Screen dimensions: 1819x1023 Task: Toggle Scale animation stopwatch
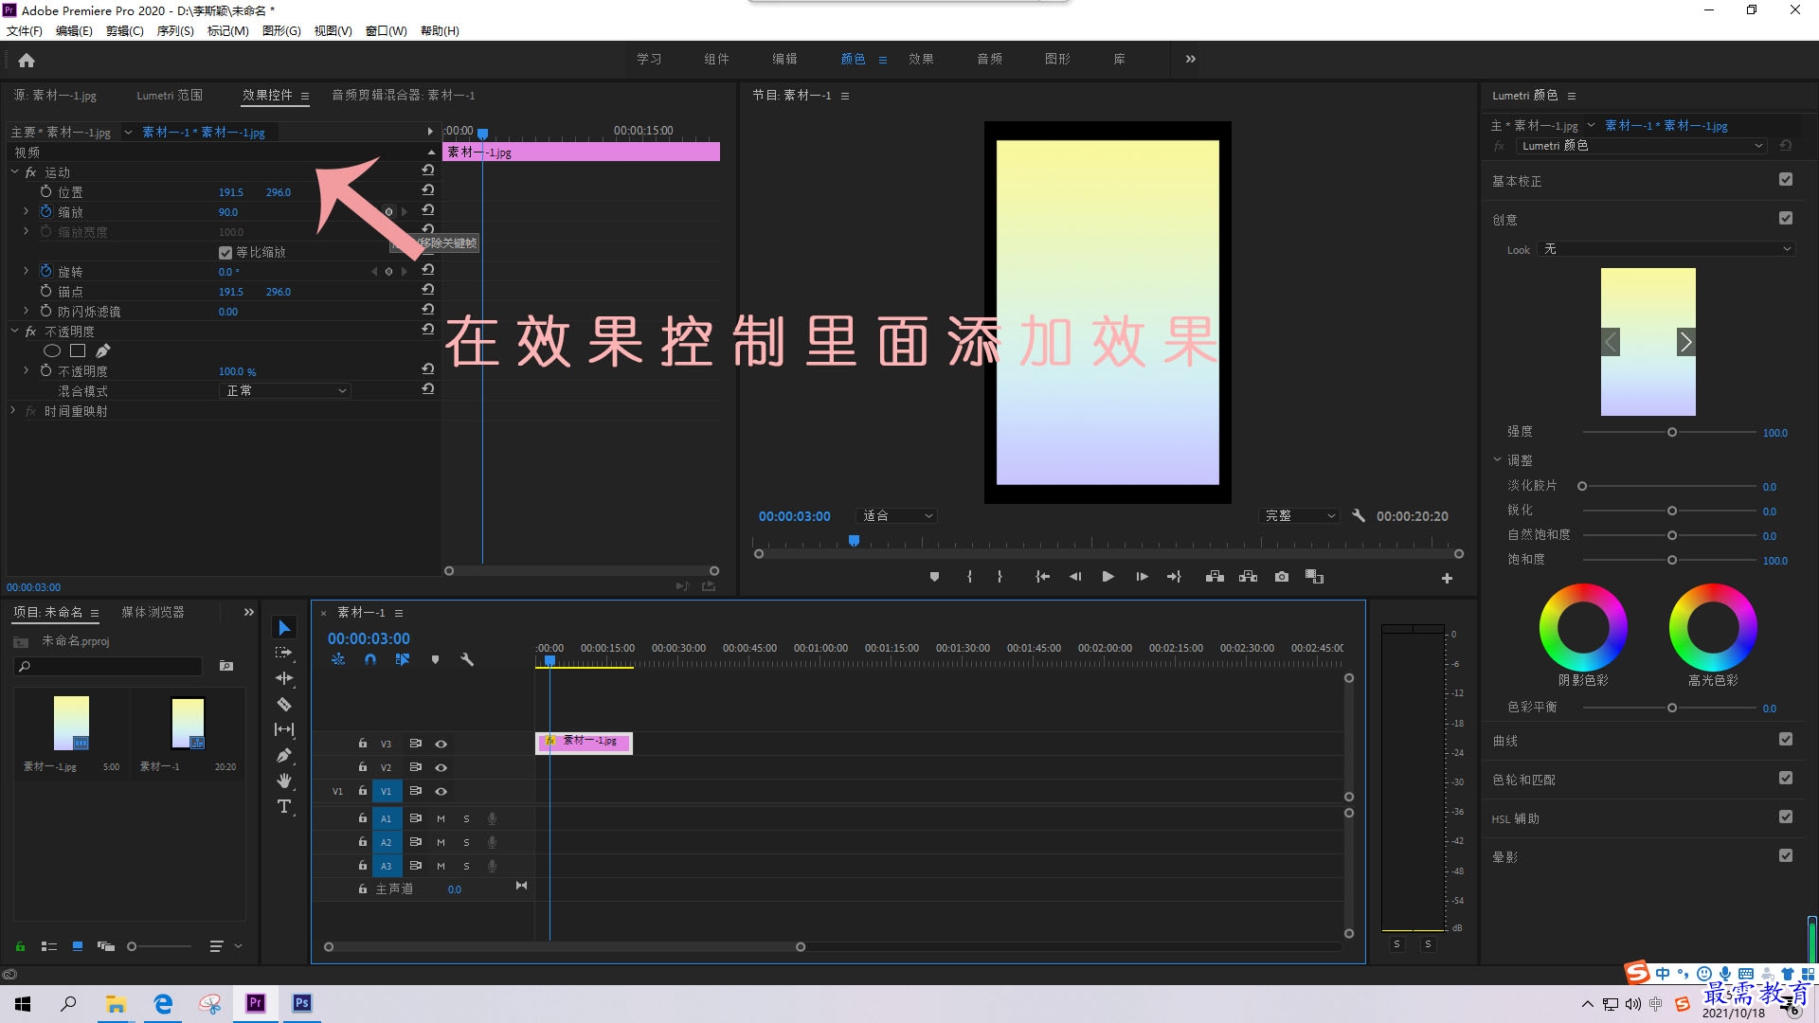45,211
